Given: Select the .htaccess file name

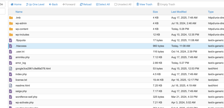Looking at the screenshot, I should 21,46.
